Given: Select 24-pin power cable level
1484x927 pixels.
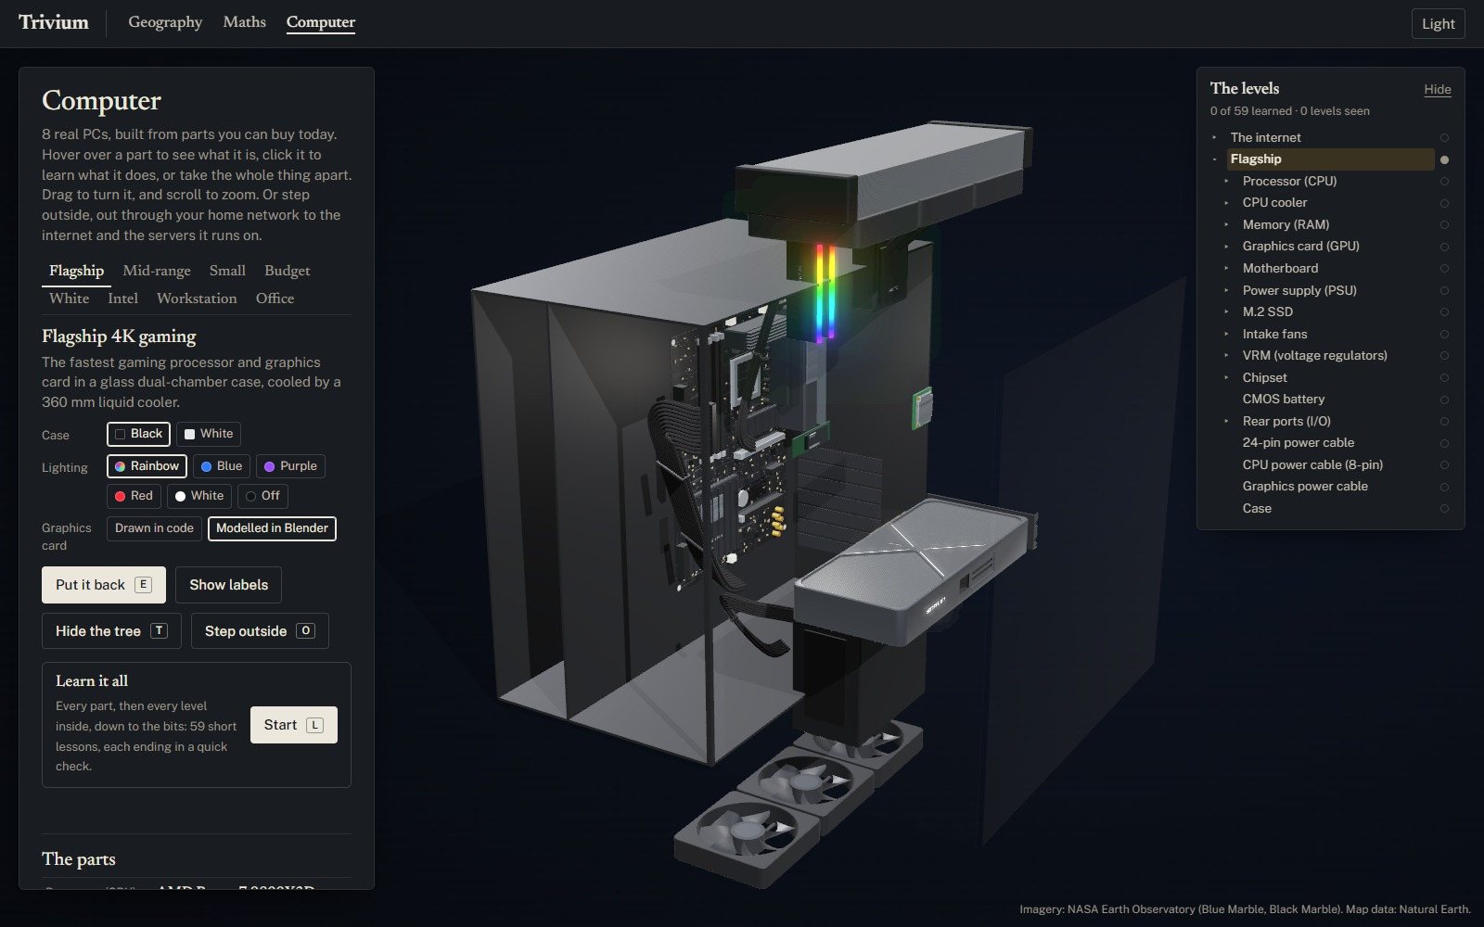Looking at the screenshot, I should (1298, 443).
